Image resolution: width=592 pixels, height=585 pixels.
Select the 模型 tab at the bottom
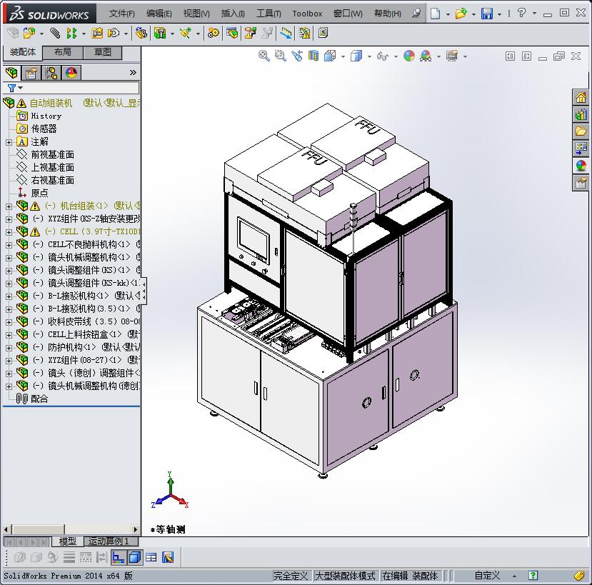(68, 541)
